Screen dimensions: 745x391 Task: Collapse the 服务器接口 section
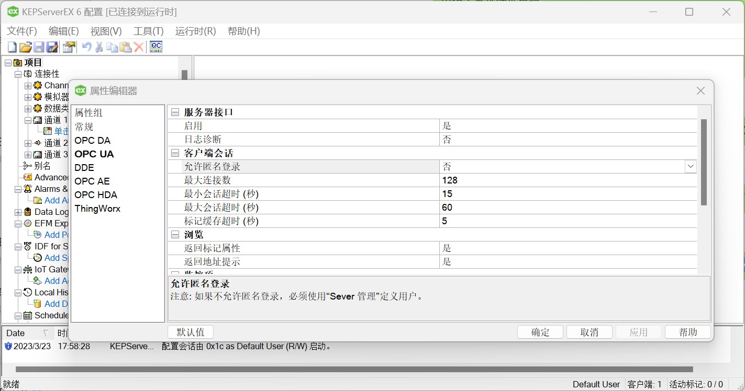click(x=175, y=112)
